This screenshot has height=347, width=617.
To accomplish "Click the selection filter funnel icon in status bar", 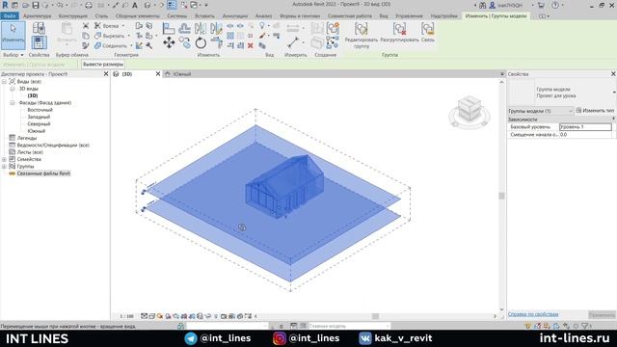I will pyautogui.click(x=585, y=326).
